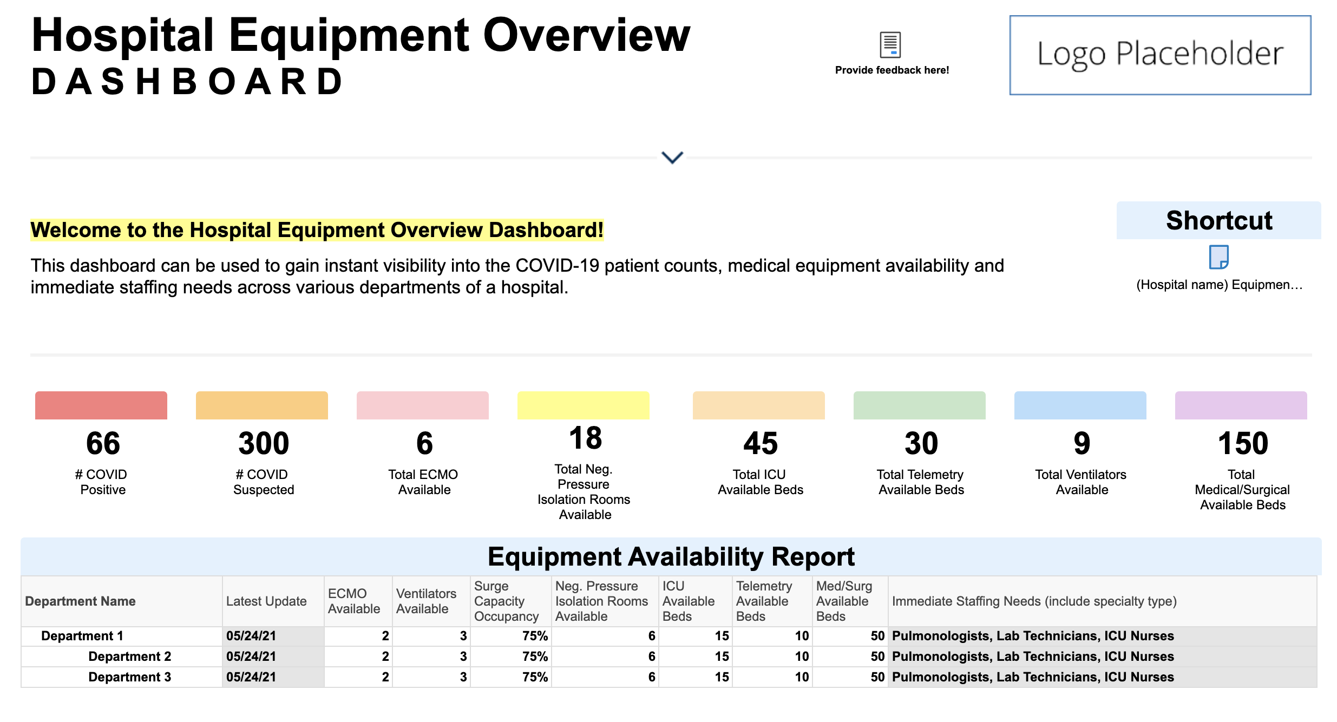Select the Department 2 row
The image size is (1337, 722).
pyautogui.click(x=129, y=657)
